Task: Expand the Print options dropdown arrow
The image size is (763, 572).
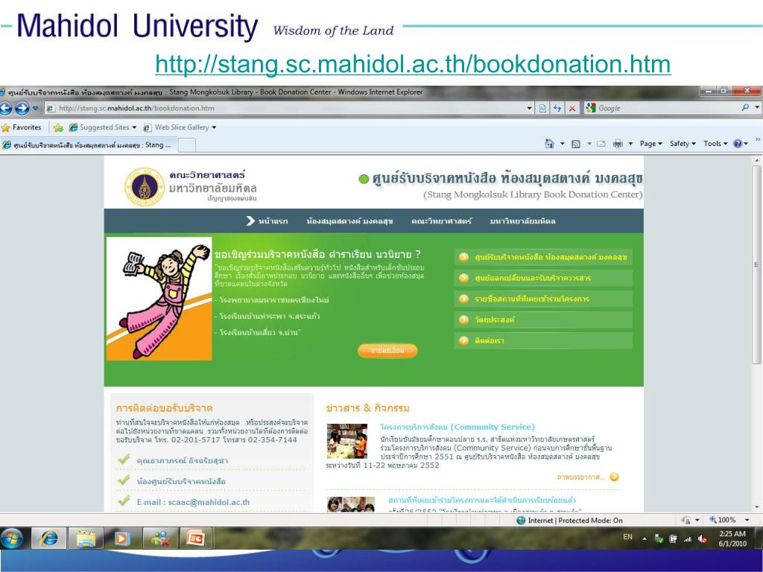Action: (630, 144)
